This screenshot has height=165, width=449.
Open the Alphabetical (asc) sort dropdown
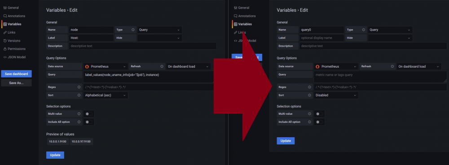[x=106, y=95]
